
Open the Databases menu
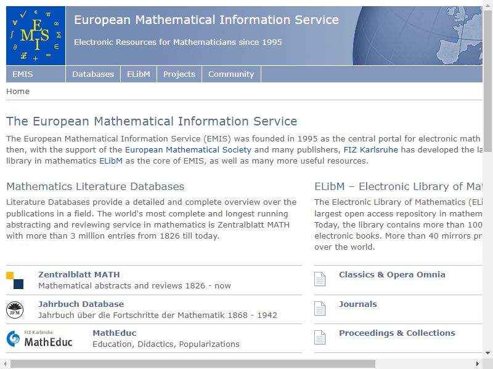pyautogui.click(x=93, y=74)
